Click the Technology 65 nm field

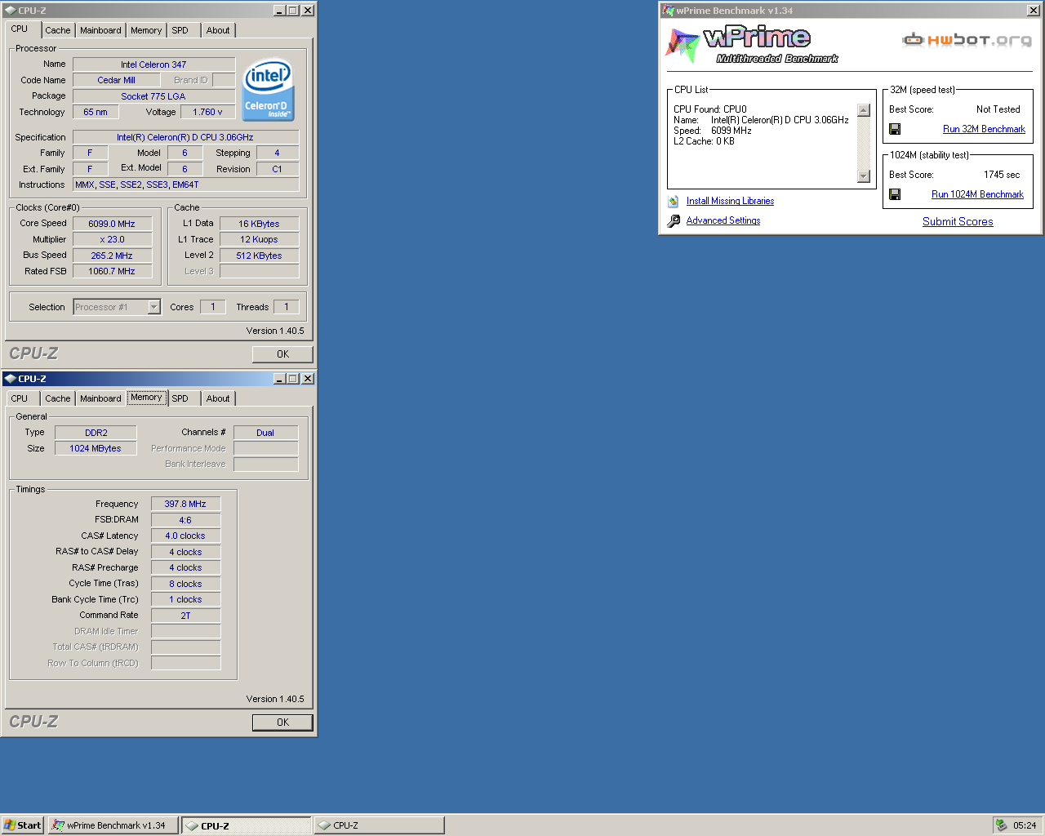click(96, 112)
